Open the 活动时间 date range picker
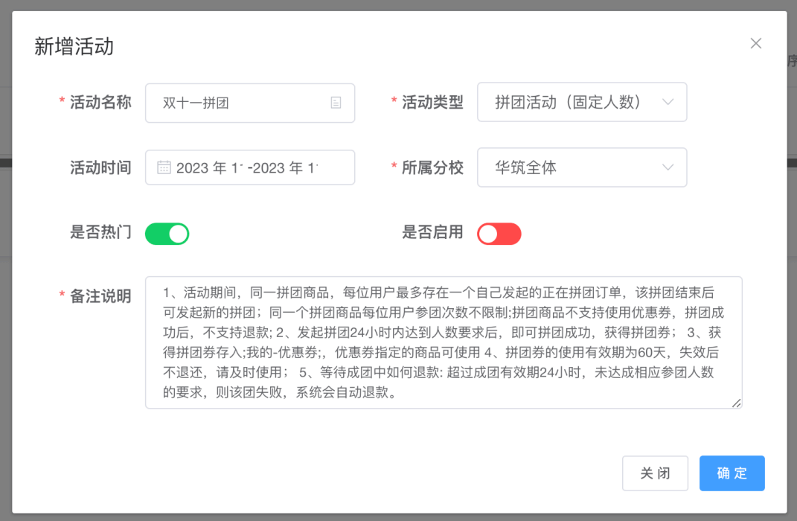797x521 pixels. [250, 167]
